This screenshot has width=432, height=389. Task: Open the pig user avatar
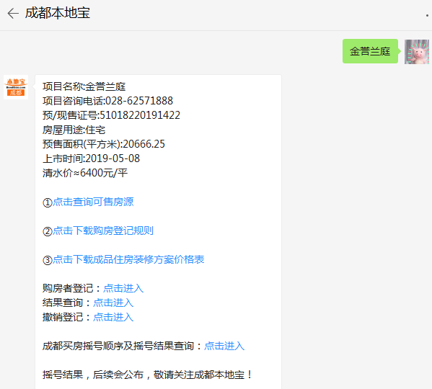click(x=417, y=52)
